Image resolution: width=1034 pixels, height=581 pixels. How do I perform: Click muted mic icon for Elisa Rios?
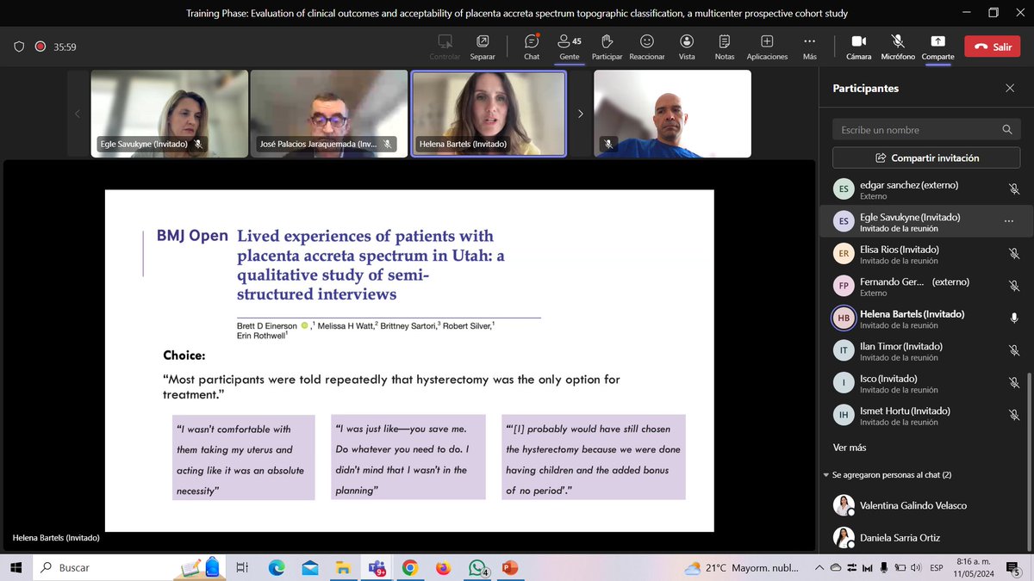pyautogui.click(x=1014, y=254)
